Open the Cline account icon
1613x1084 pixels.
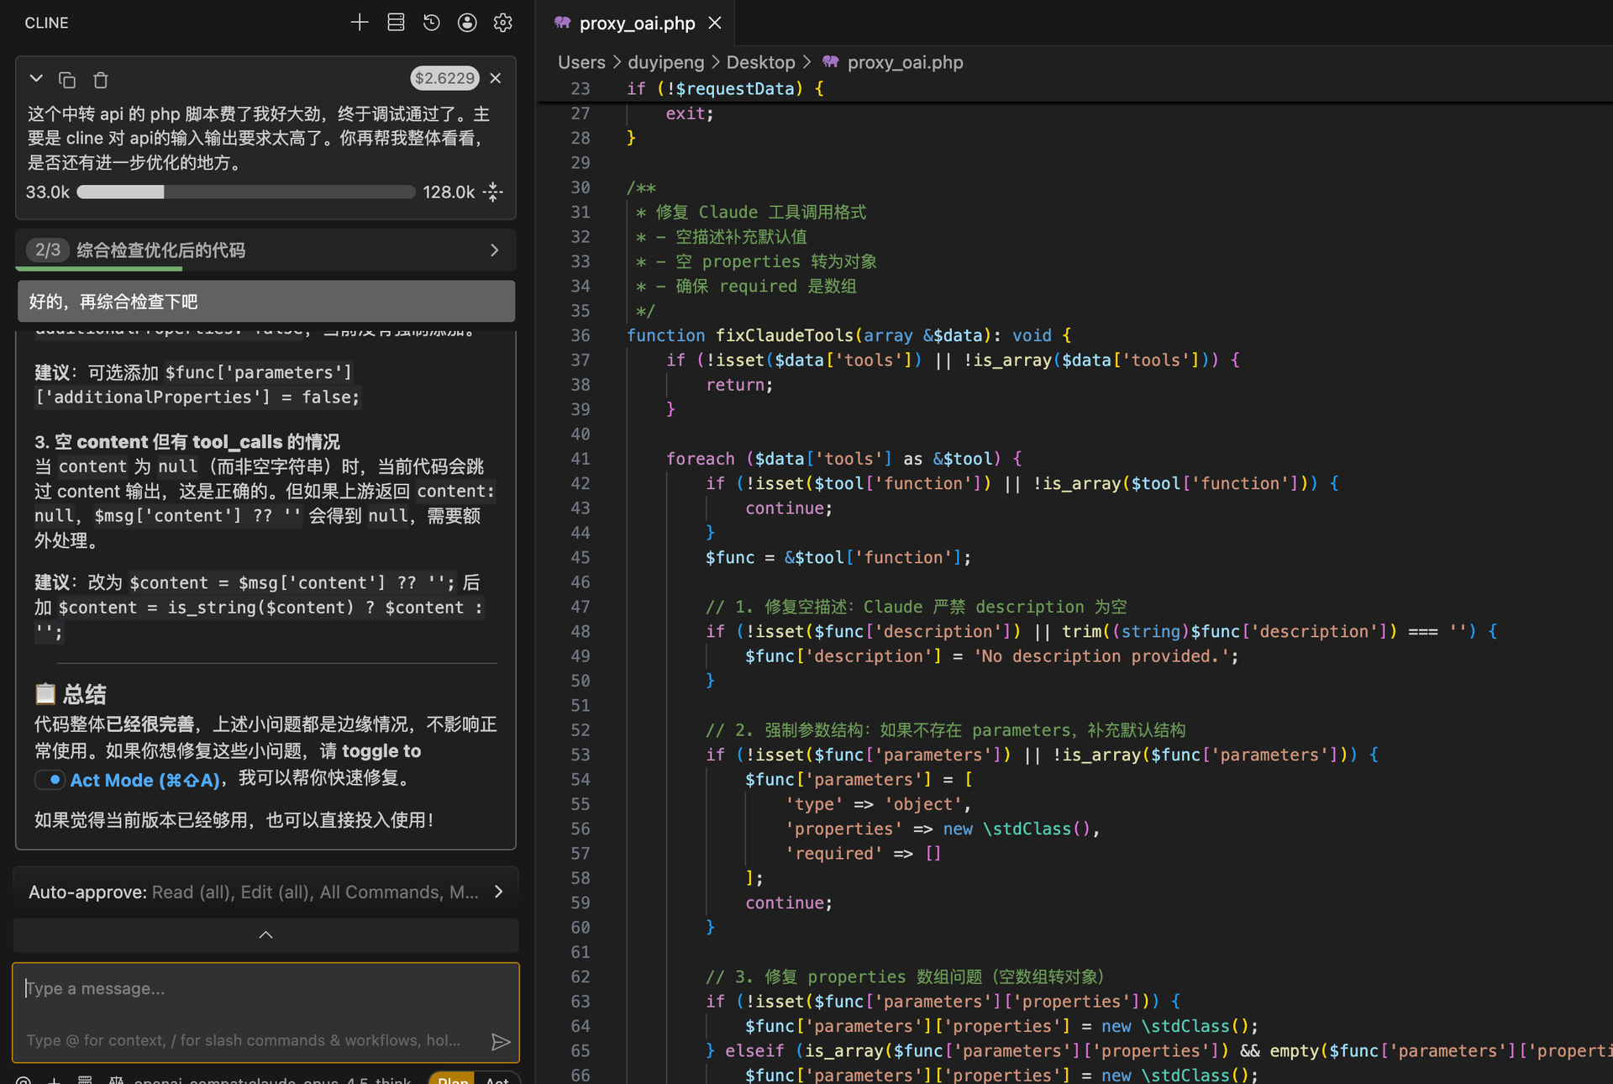pyautogui.click(x=467, y=23)
